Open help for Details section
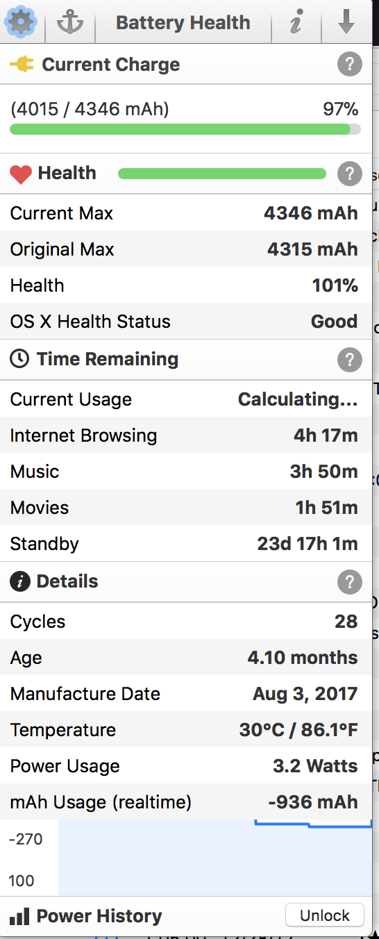379x939 pixels. pyautogui.click(x=350, y=582)
